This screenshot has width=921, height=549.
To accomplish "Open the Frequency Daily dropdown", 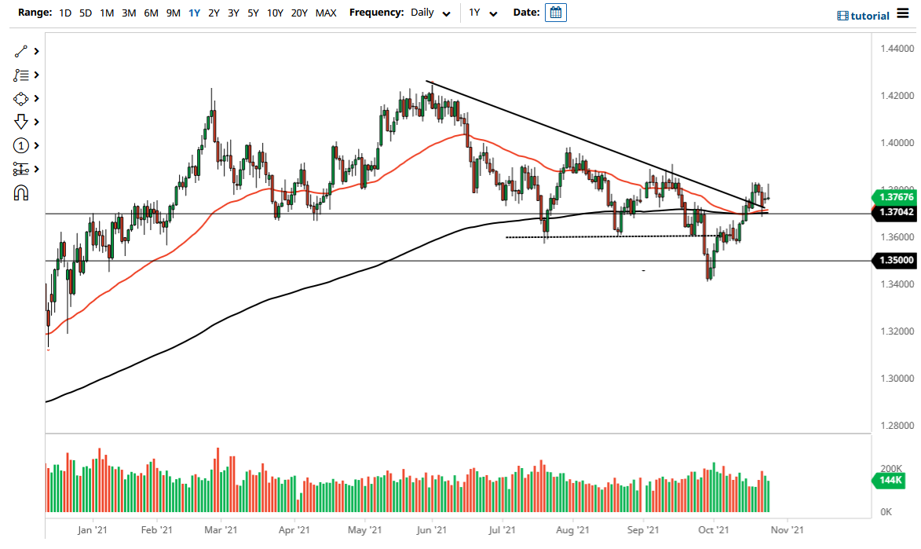I will 429,13.
